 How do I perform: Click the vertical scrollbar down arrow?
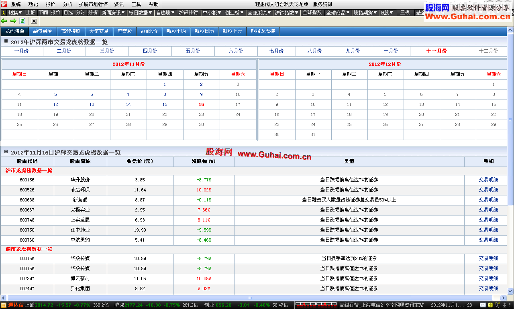(x=510, y=291)
